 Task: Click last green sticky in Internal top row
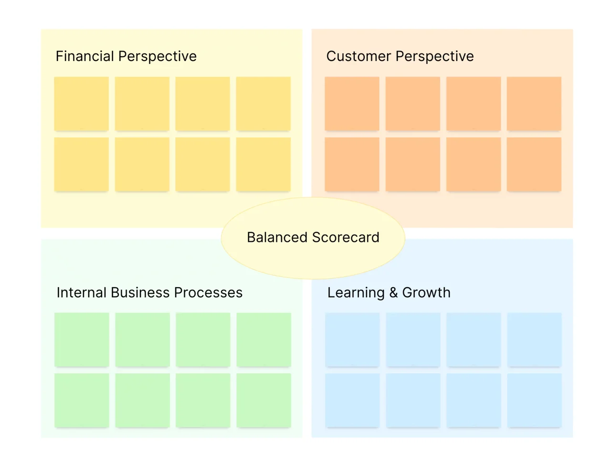[x=264, y=340]
